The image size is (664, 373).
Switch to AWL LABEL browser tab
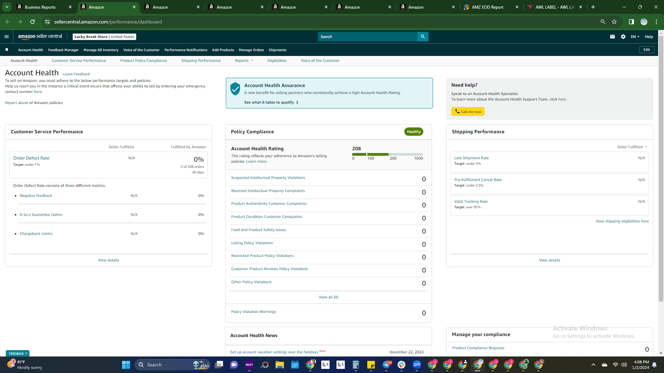click(x=554, y=7)
